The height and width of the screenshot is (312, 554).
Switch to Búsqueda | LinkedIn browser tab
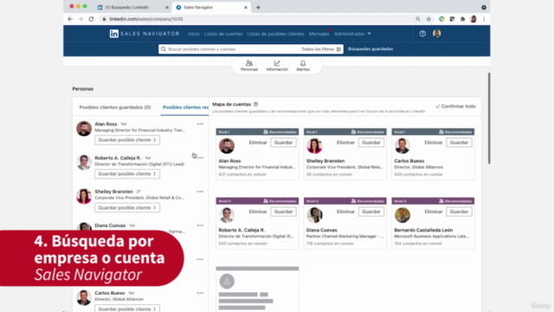[132, 8]
